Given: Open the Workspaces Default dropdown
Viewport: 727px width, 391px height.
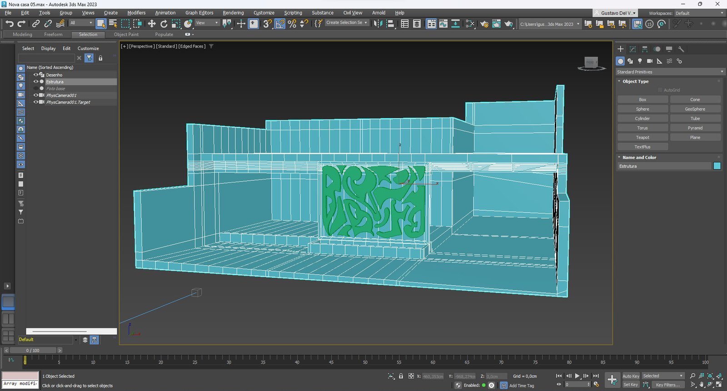Looking at the screenshot, I should click(x=699, y=13).
